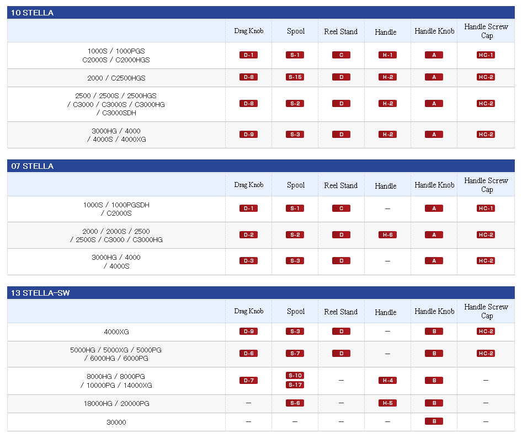Click the '18000HG / 20000PG' model text
522x438 pixels.
click(116, 403)
